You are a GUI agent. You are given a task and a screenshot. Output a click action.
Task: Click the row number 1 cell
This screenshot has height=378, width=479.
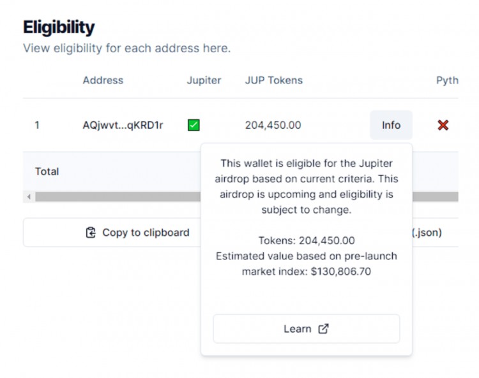coord(37,125)
